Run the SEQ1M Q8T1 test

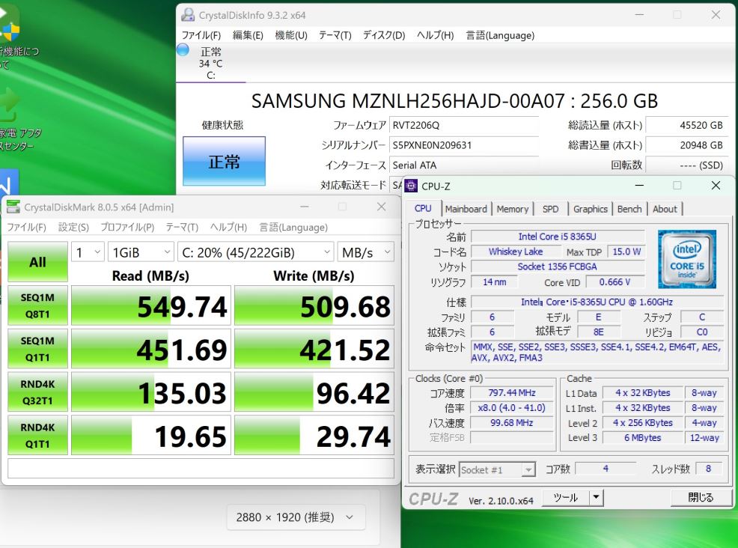coord(37,305)
